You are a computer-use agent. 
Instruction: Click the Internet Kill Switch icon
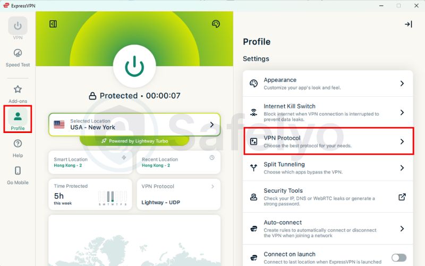coord(253,112)
